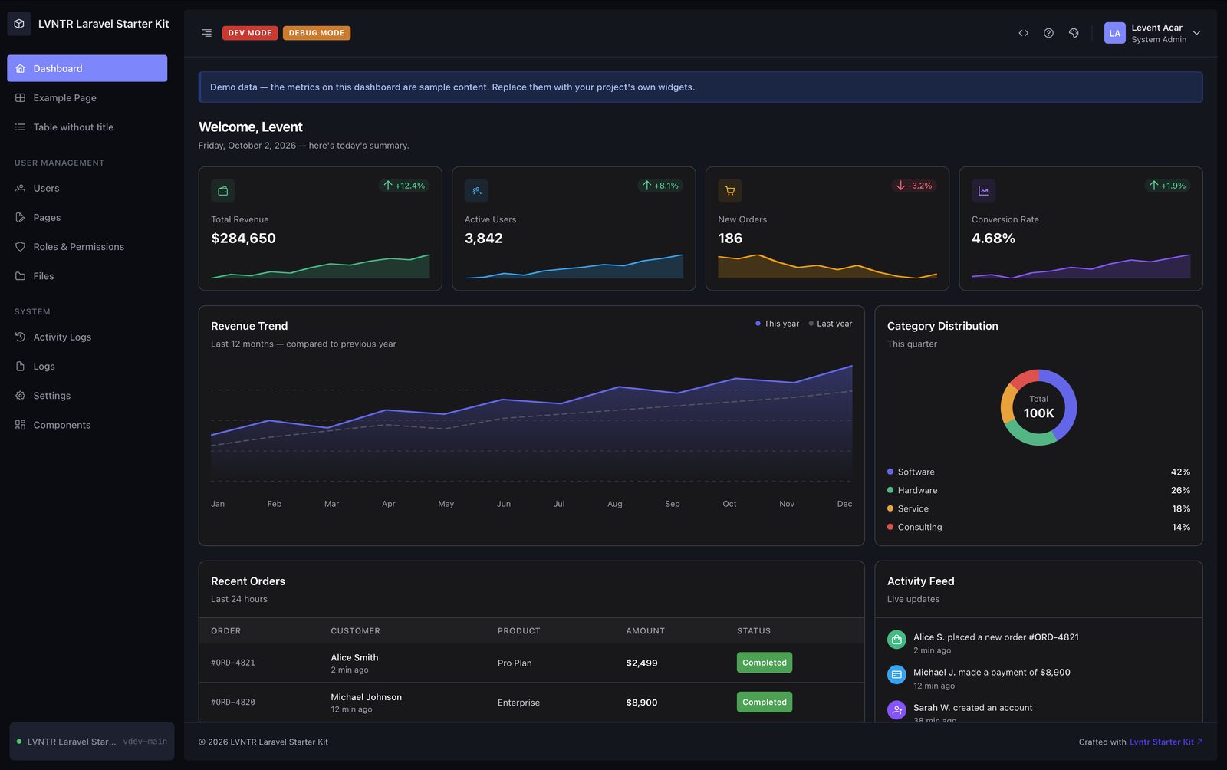Select order number #ORD-4821
This screenshot has height=770, width=1227.
(233, 663)
